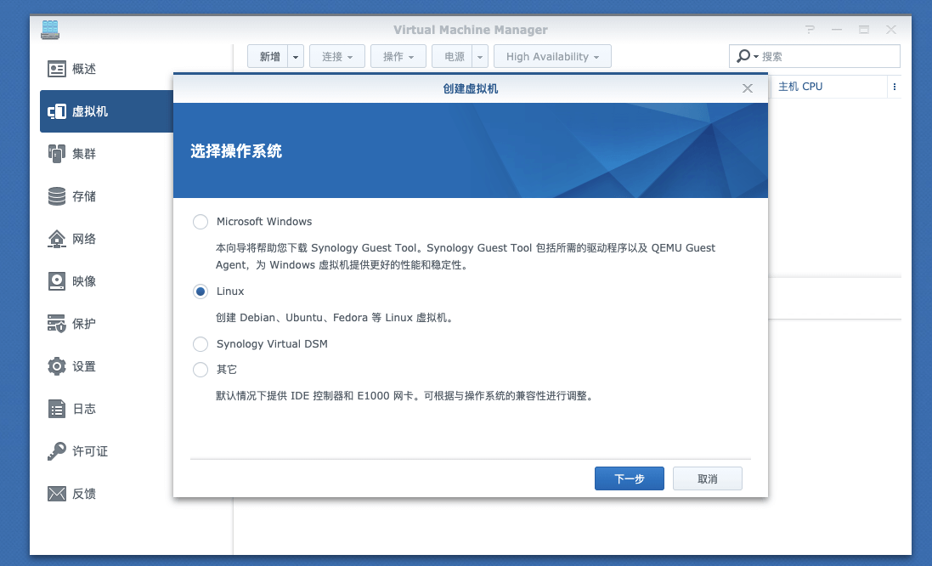Open 概述 label in sidebar

coord(84,69)
